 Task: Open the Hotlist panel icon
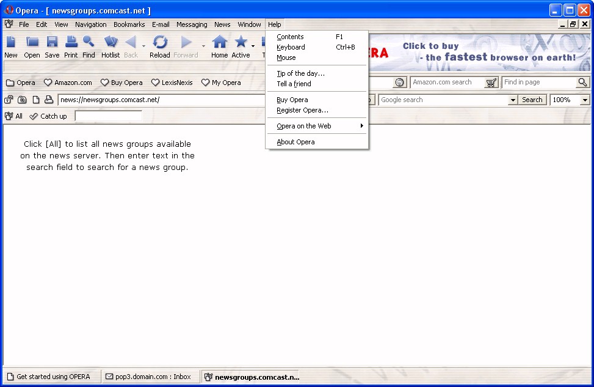(x=110, y=42)
